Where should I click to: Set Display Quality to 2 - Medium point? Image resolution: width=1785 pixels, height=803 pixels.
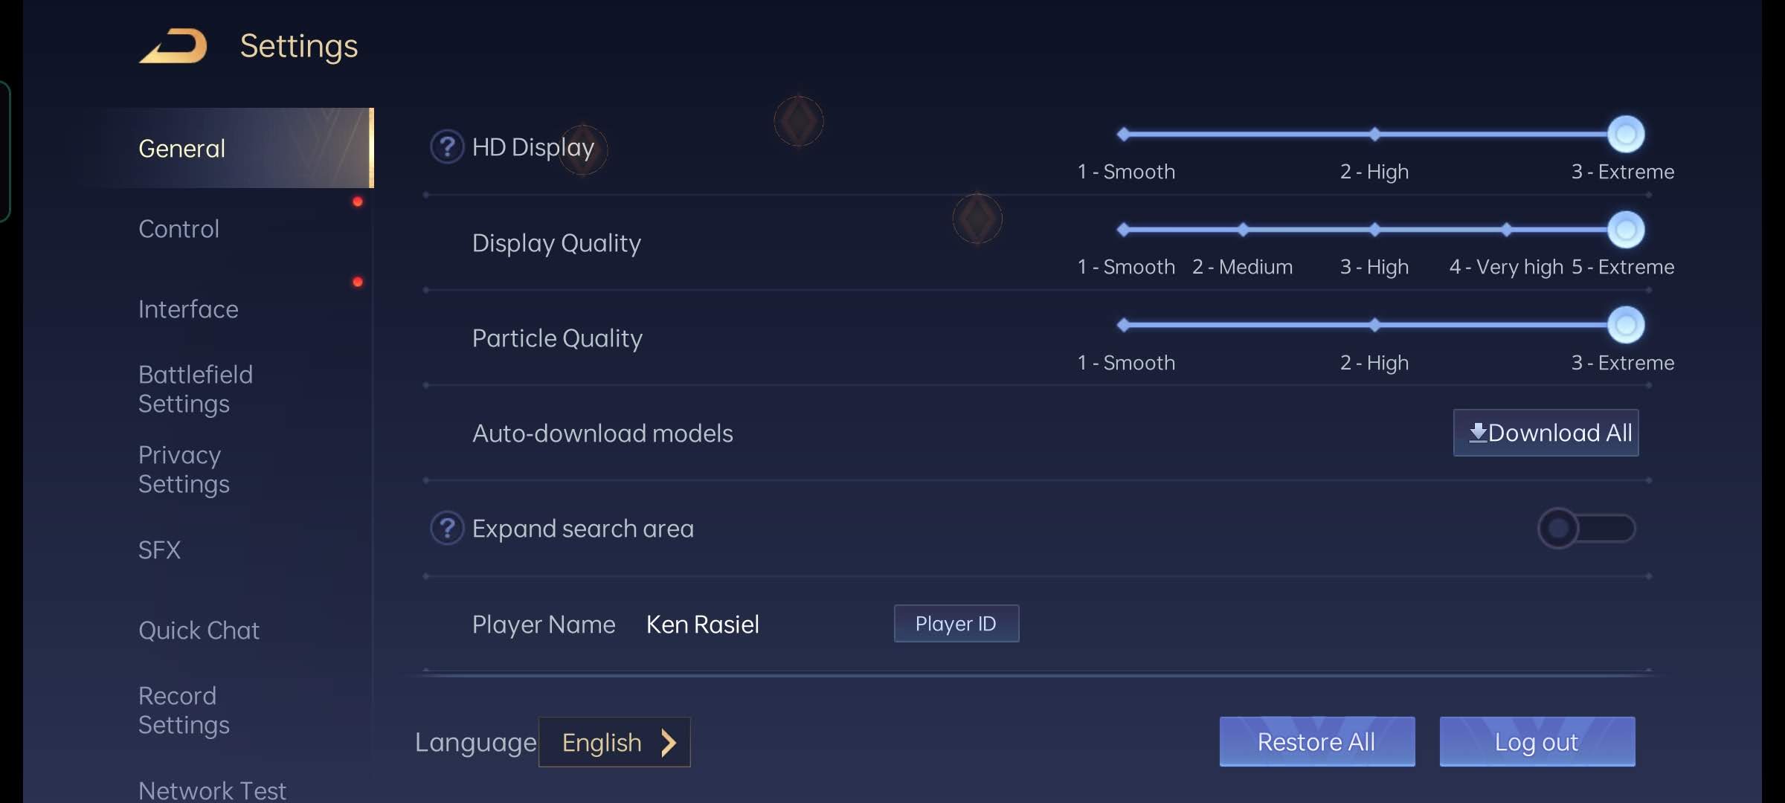[x=1243, y=230]
